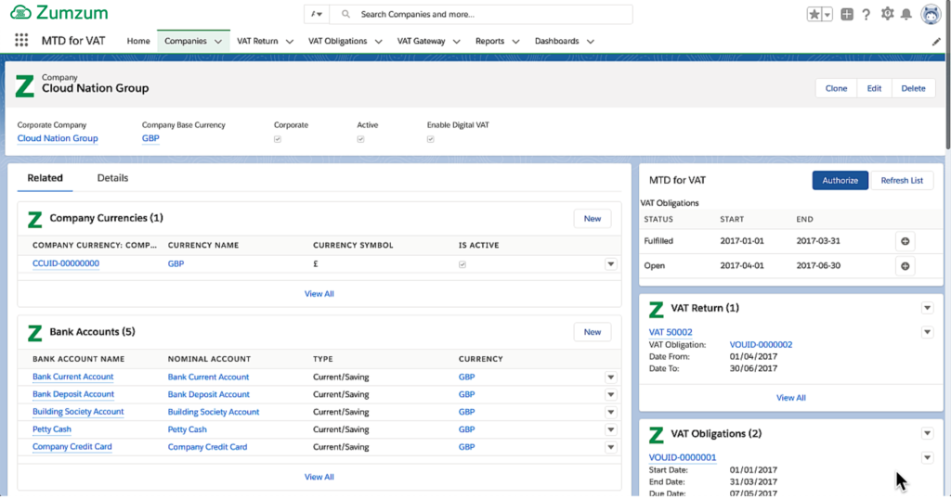This screenshot has height=499, width=951.
Task: Open the Dashboards tab dropdown chevron
Action: [590, 41]
